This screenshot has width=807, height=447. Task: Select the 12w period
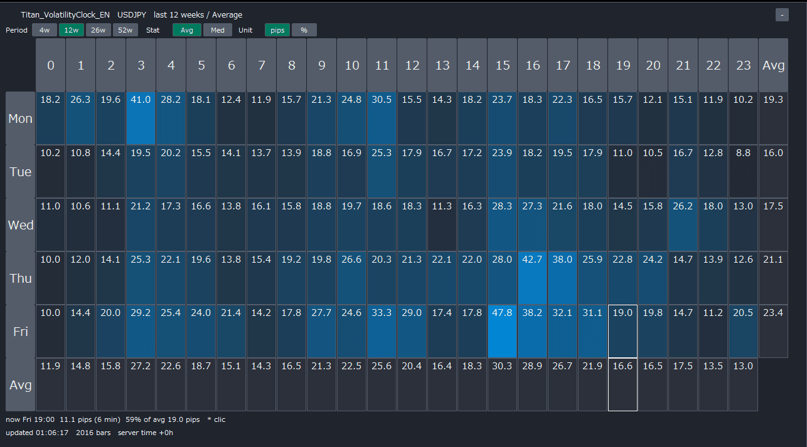[x=72, y=30]
